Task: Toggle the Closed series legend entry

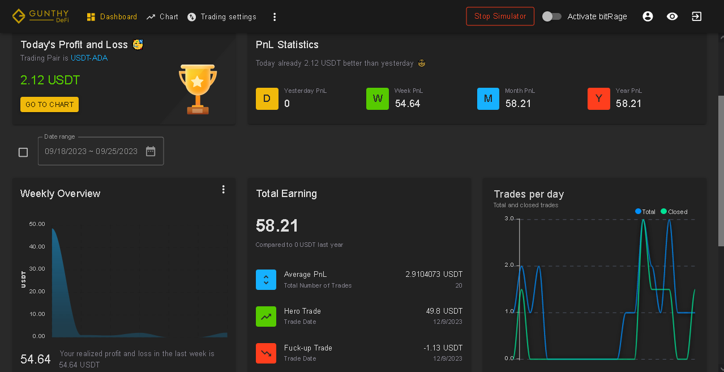Action: click(674, 212)
